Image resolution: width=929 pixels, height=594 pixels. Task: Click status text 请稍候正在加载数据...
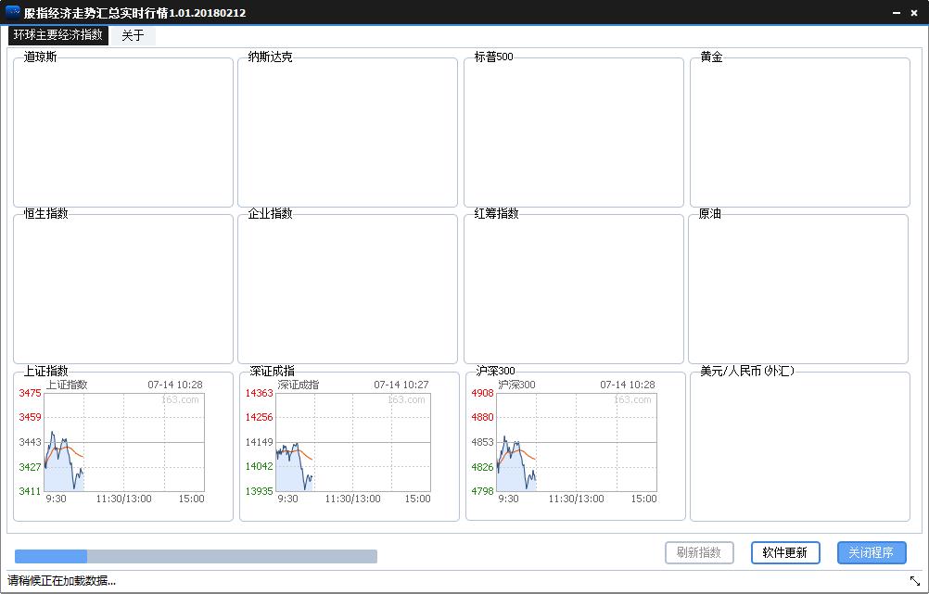click(x=61, y=581)
